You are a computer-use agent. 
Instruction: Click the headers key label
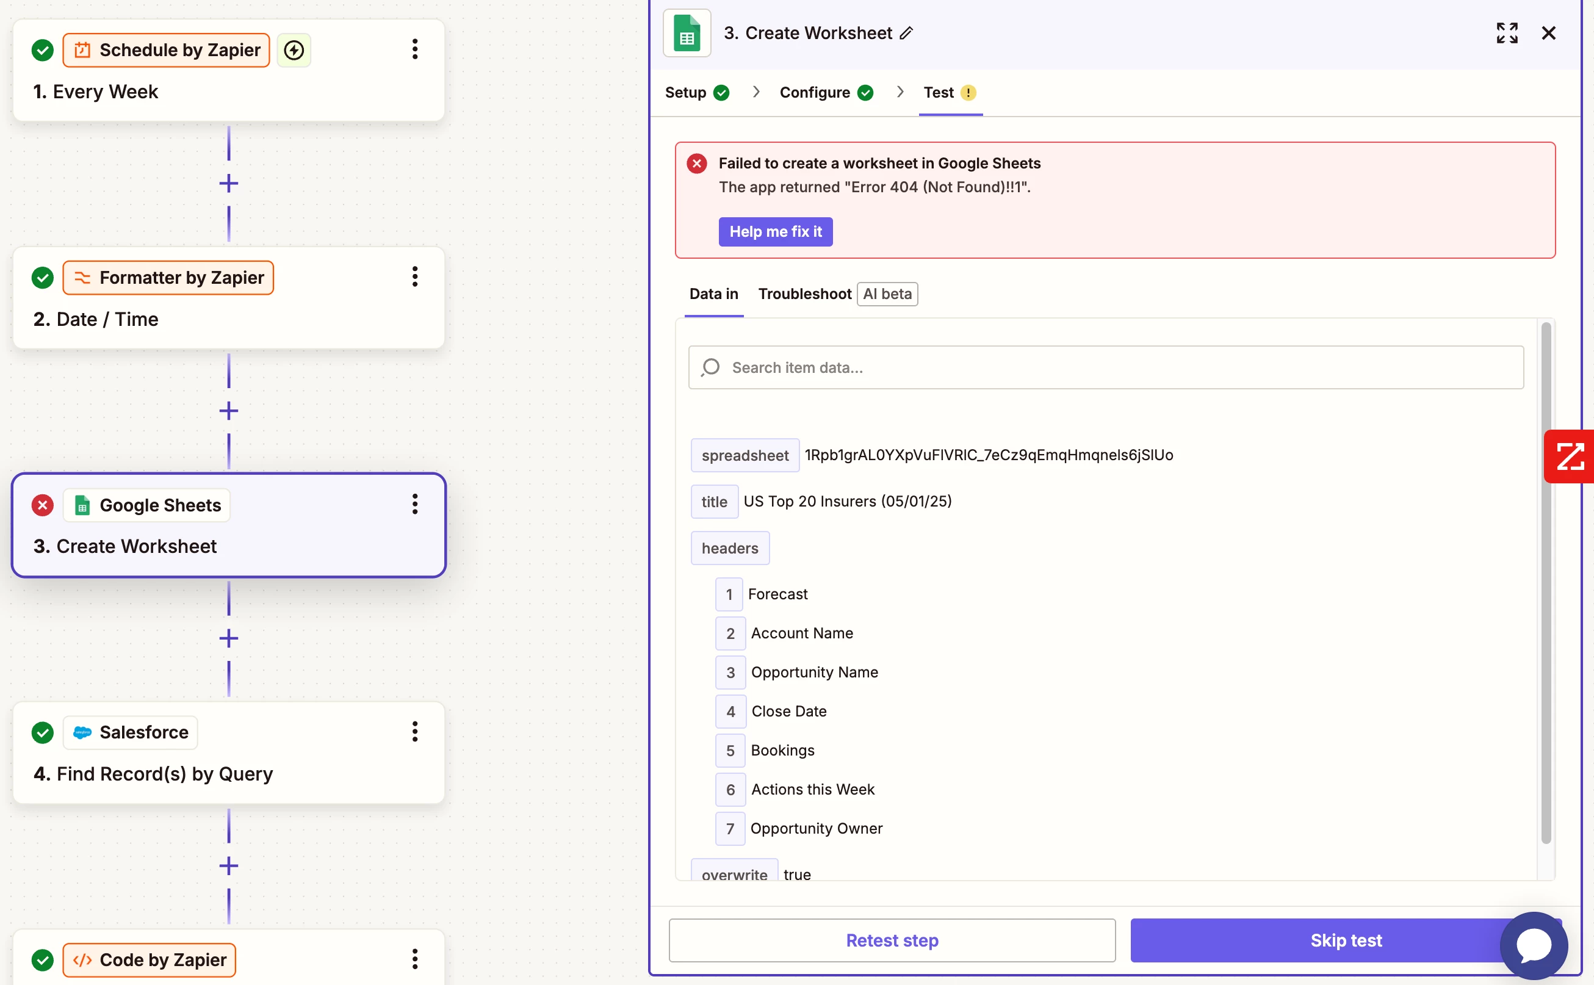click(730, 548)
